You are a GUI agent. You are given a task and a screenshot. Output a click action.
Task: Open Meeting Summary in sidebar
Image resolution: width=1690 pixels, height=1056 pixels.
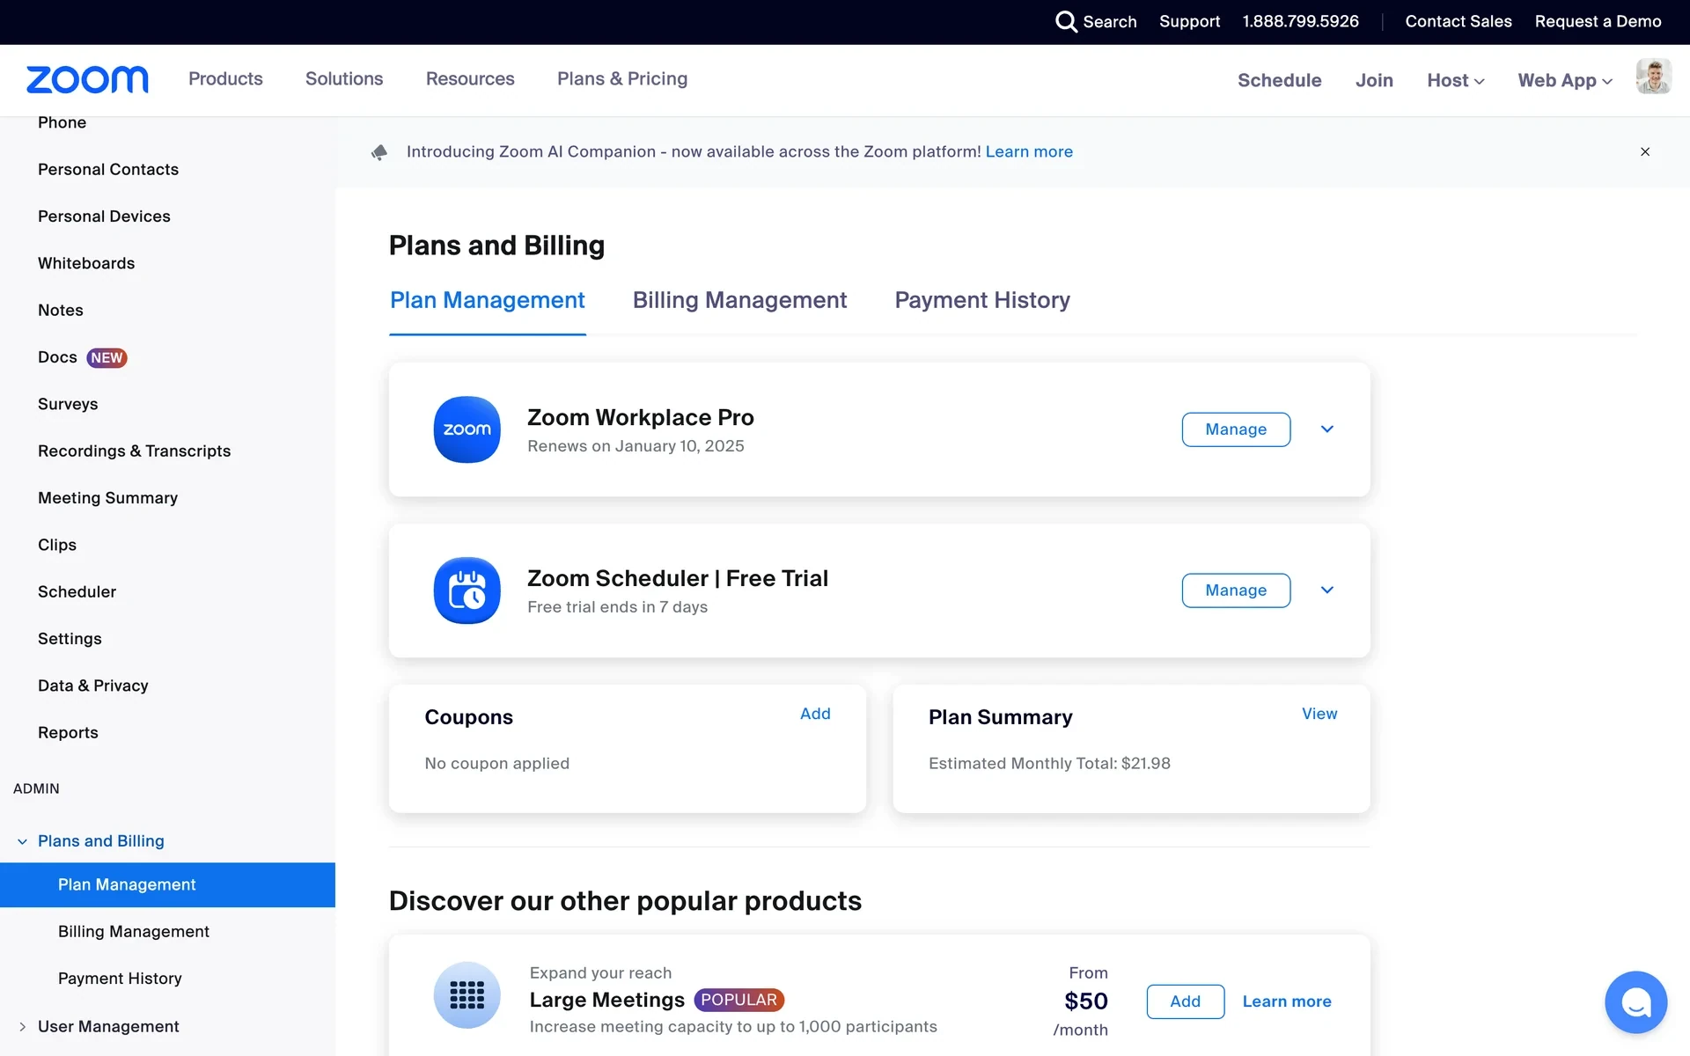coord(107,498)
